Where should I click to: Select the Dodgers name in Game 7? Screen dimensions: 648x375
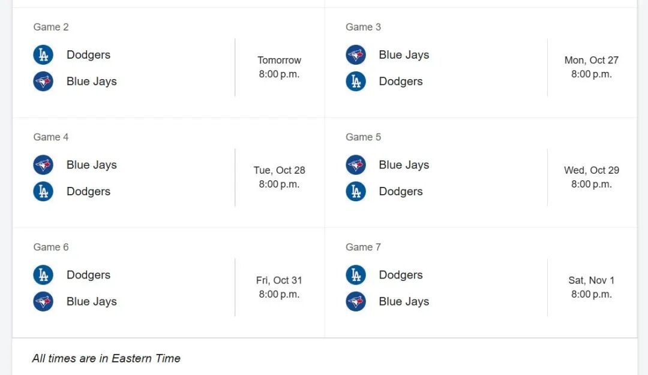point(401,275)
